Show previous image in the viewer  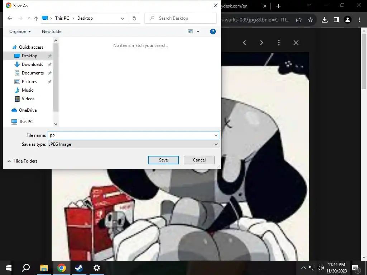pyautogui.click(x=244, y=43)
